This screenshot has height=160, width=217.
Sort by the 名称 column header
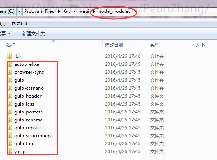(x=11, y=45)
